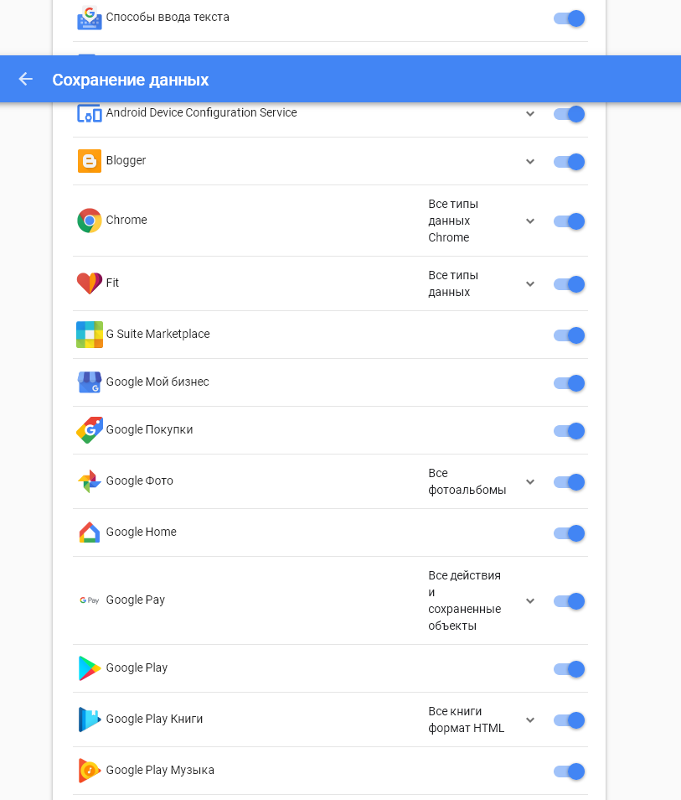Click the Google Play Музыка icon

click(89, 771)
